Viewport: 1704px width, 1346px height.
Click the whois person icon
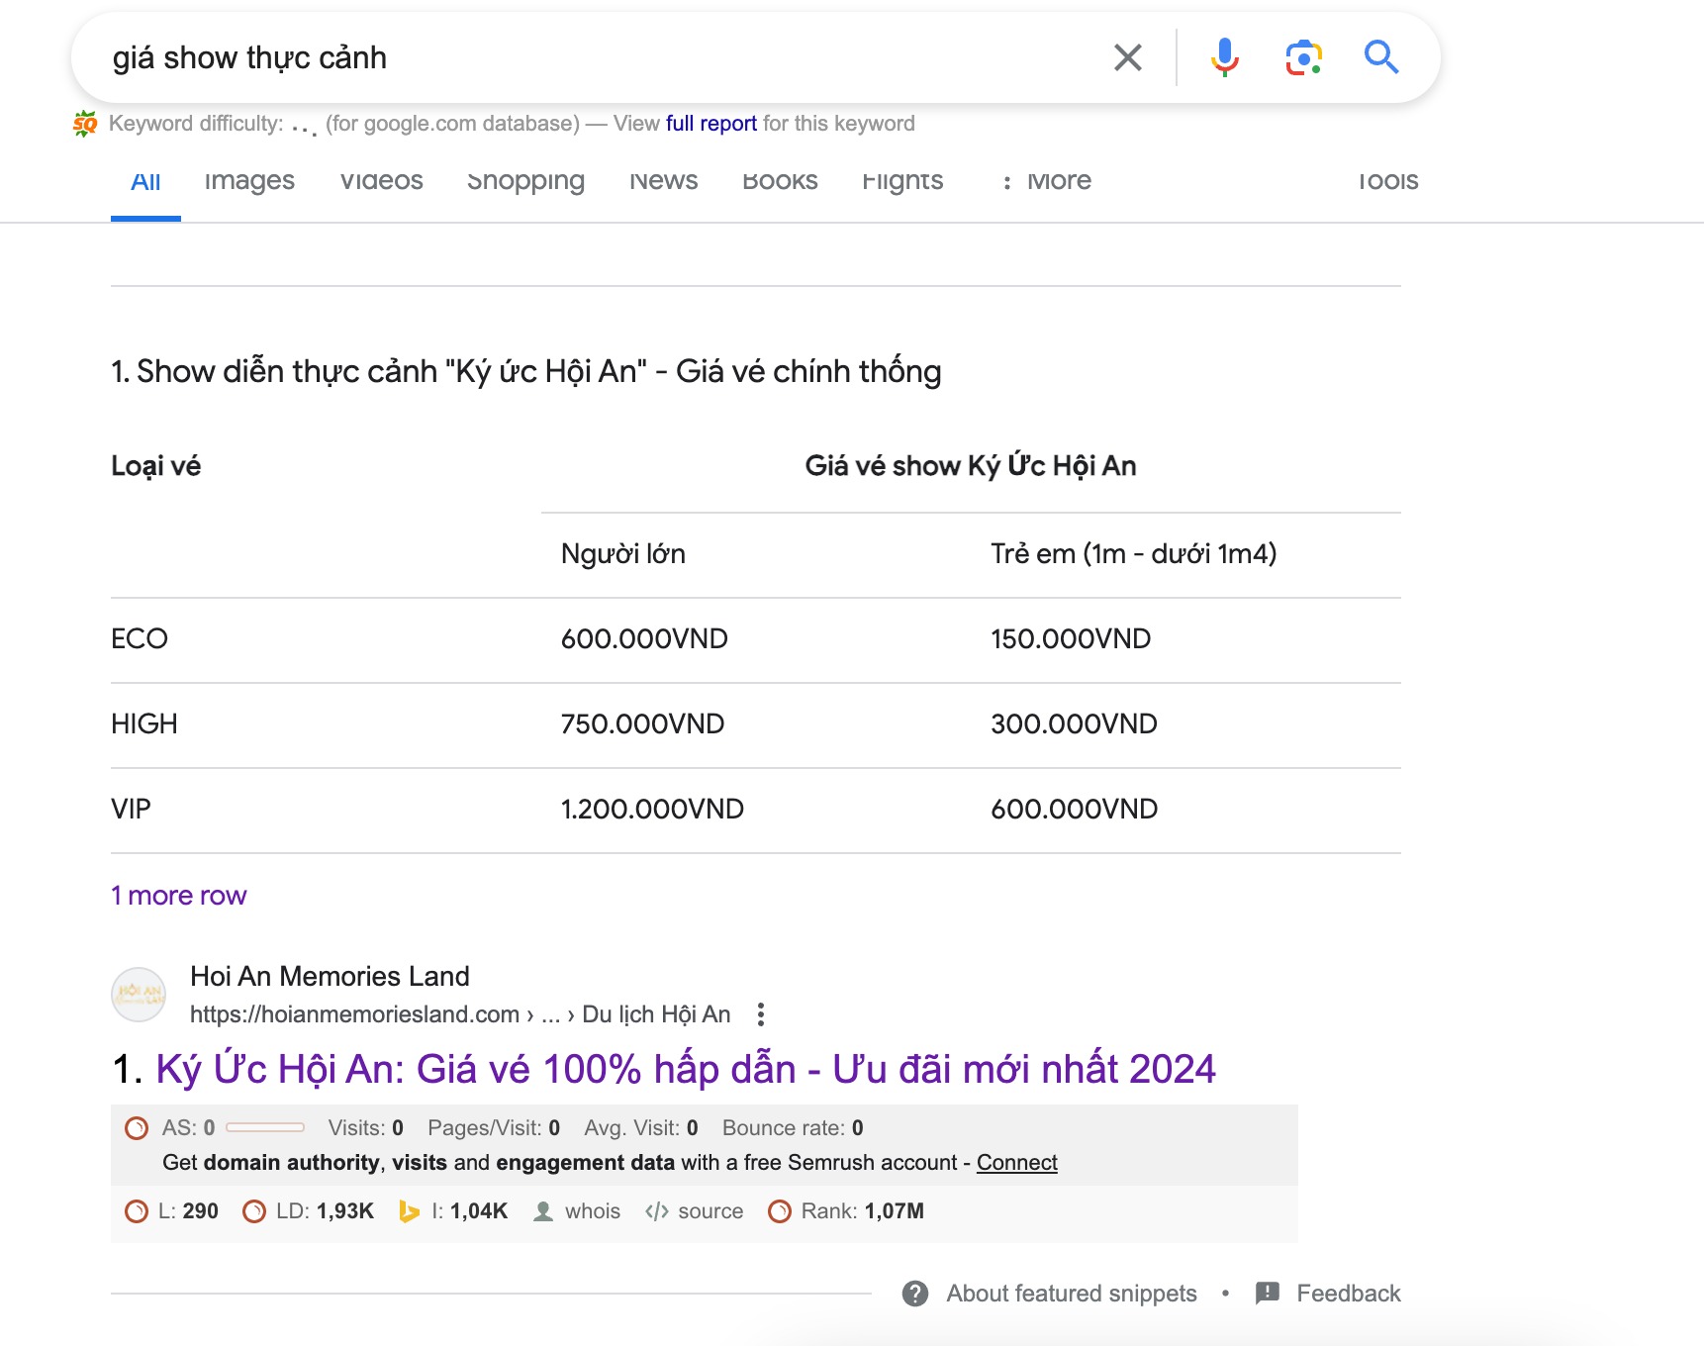coord(543,1211)
